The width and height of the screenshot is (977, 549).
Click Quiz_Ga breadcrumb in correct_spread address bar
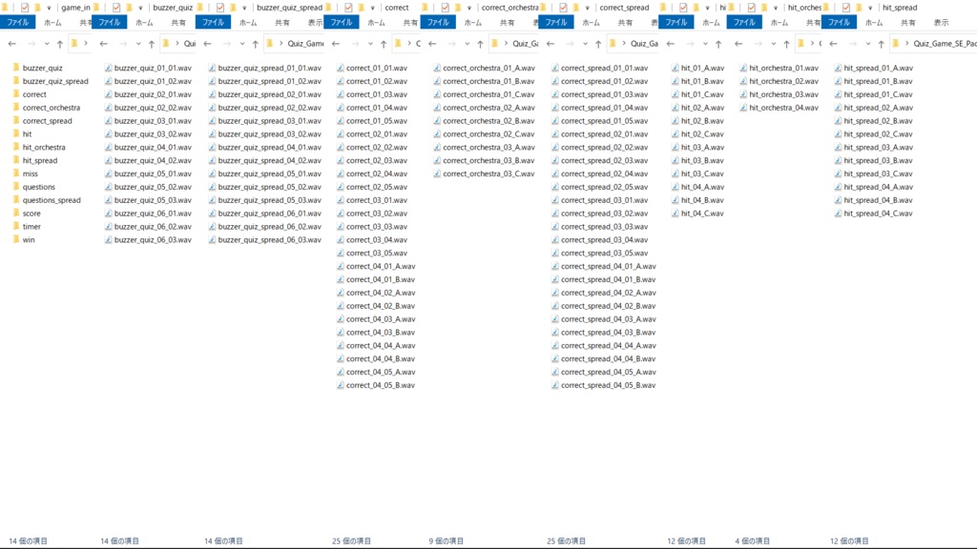point(644,44)
